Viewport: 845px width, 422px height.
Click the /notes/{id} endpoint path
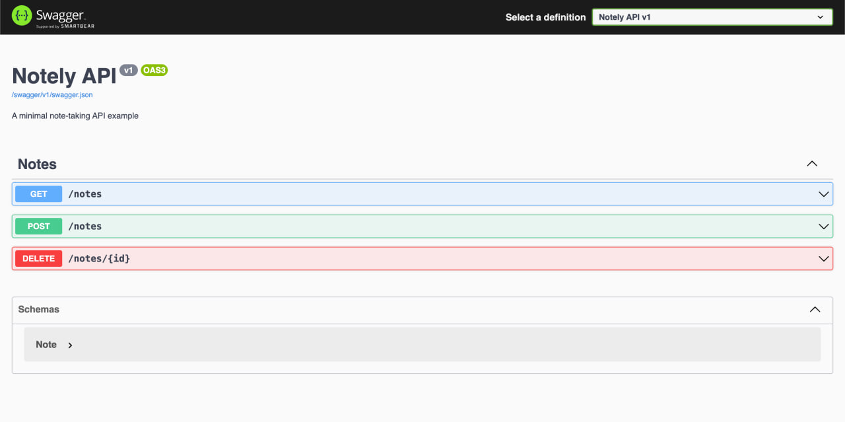[x=99, y=259]
